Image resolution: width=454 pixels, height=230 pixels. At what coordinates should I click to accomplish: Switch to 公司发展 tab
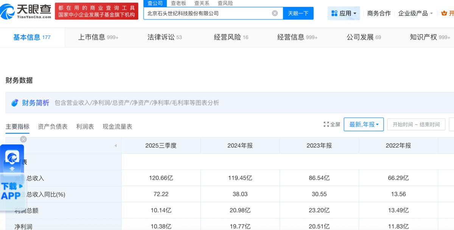(x=364, y=37)
